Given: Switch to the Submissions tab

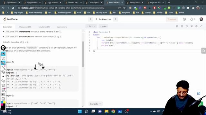Looking at the screenshot, I should (61, 27).
